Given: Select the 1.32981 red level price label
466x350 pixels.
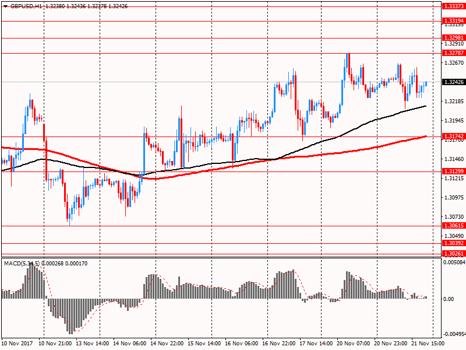Looking at the screenshot, I should (x=453, y=38).
